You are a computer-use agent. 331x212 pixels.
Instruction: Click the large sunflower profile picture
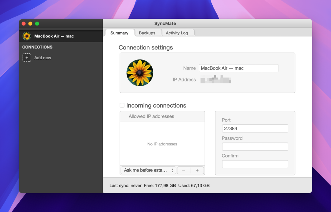[140, 73]
